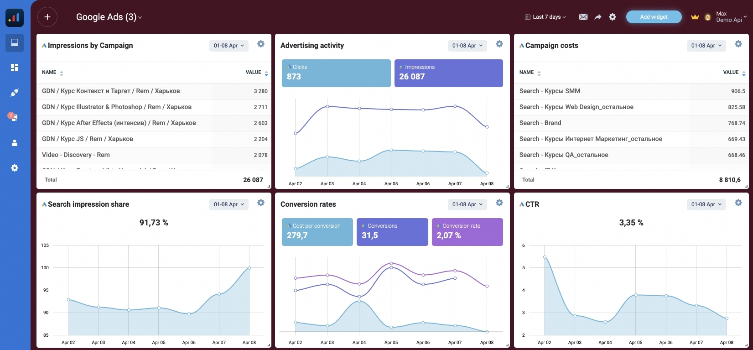Click the crown premium icon
753x350 pixels.
695,17
